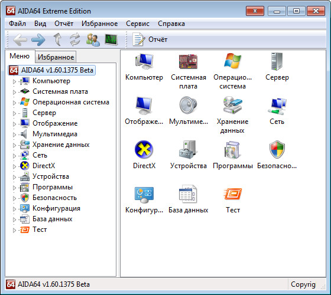Expand the Программы tree node arrow
The image size is (331, 295).
click(x=14, y=188)
